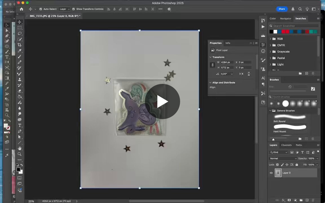Viewport: 325px width, 203px height.
Task: Open the options gear in options bar
Action: (x=169, y=9)
